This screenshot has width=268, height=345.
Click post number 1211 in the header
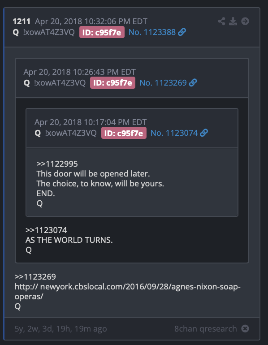tap(22, 22)
